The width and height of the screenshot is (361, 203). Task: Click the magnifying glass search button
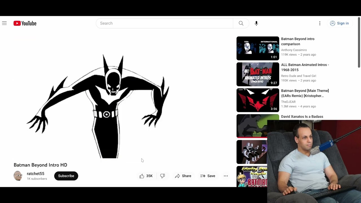(x=241, y=23)
